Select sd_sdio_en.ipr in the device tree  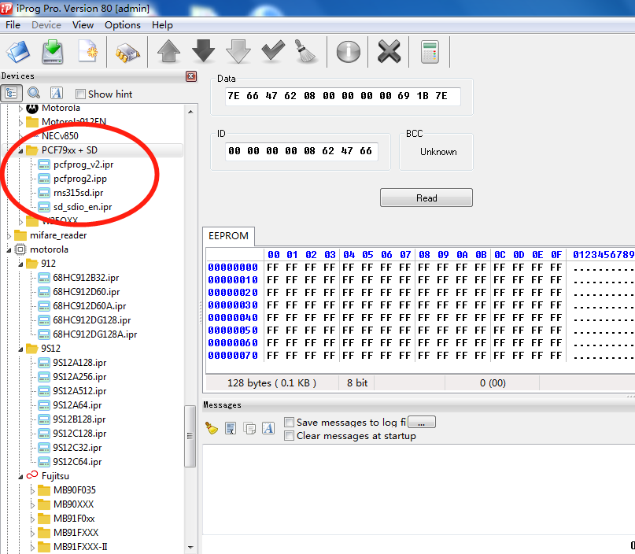[x=83, y=207]
